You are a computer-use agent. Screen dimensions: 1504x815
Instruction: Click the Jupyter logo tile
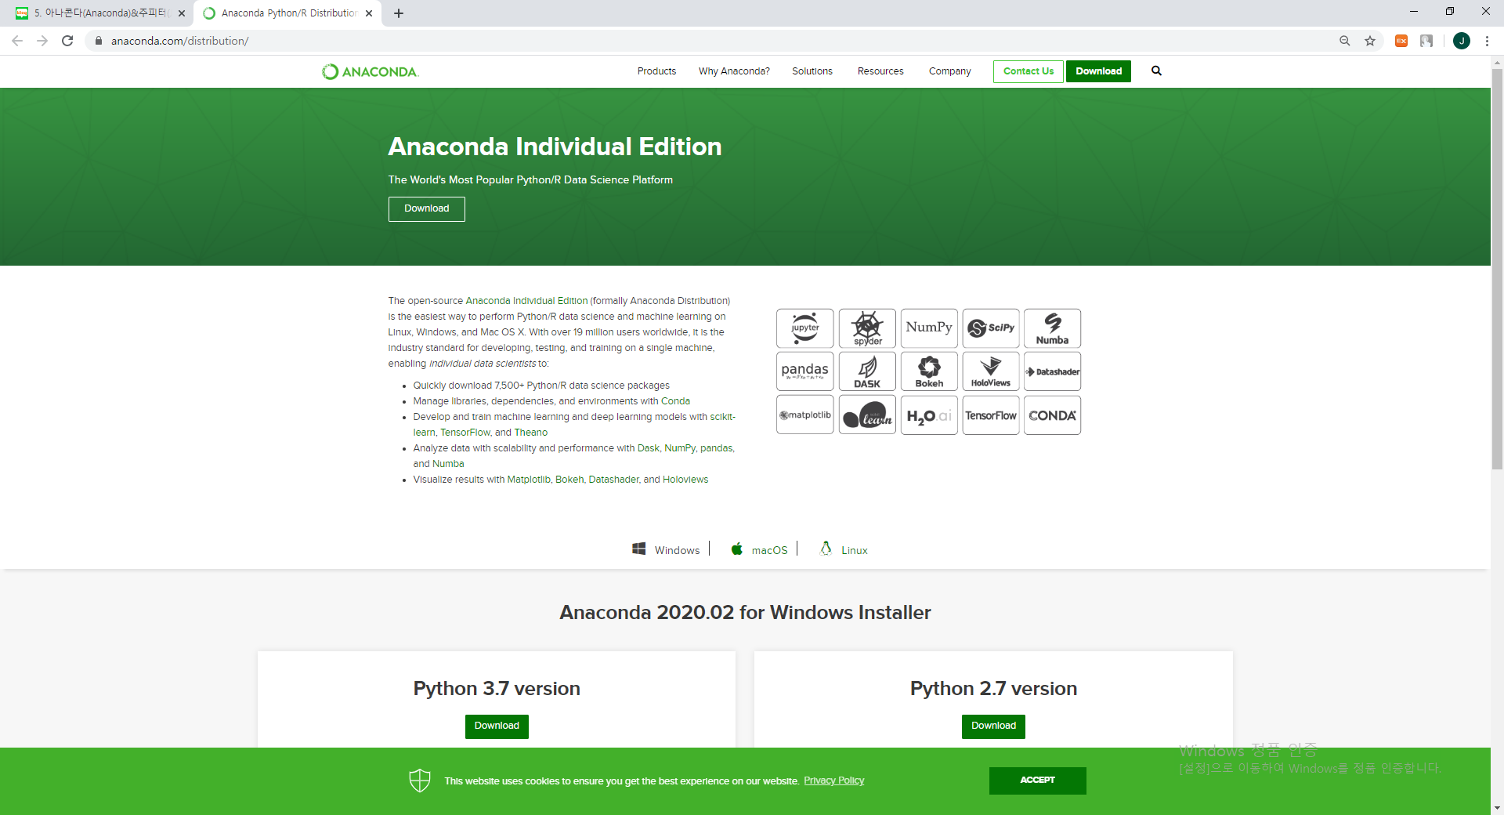point(804,328)
